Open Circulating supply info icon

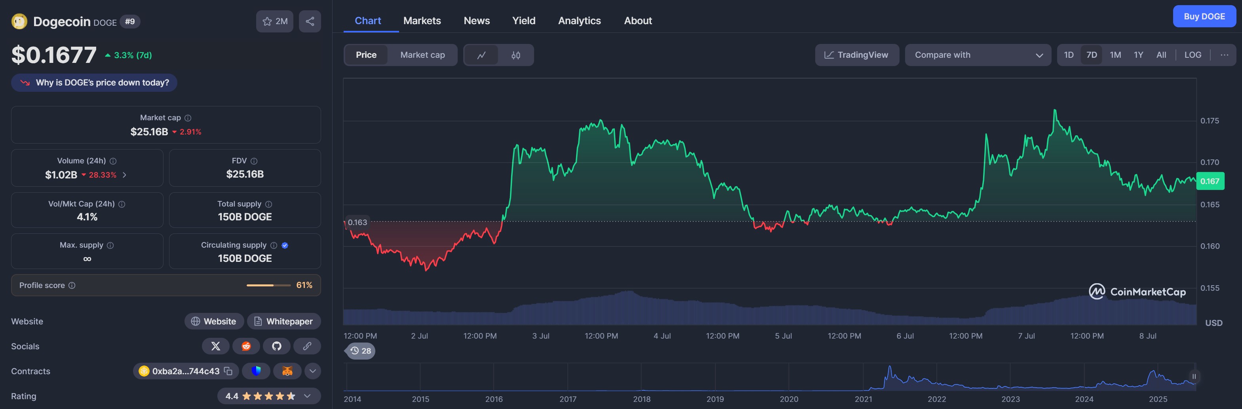pos(274,245)
